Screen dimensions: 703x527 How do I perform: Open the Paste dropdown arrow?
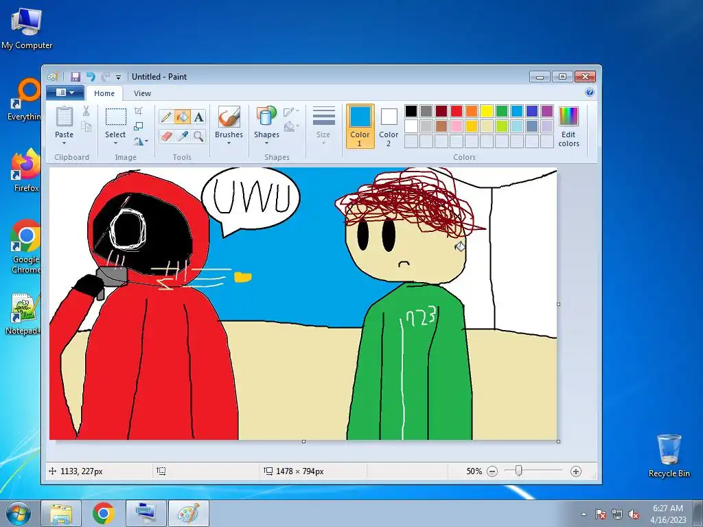click(64, 143)
